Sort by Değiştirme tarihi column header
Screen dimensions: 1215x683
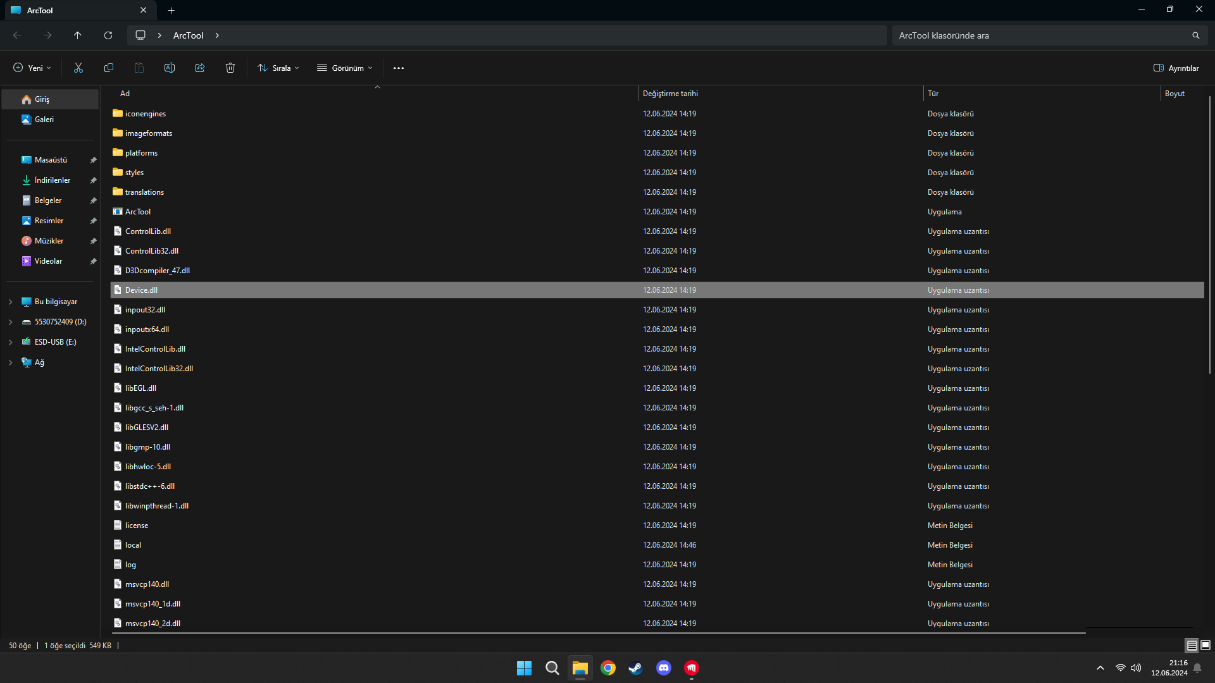[780, 94]
